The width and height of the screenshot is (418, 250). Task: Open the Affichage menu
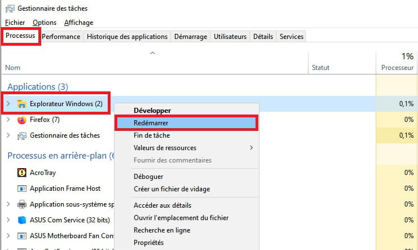pos(78,23)
